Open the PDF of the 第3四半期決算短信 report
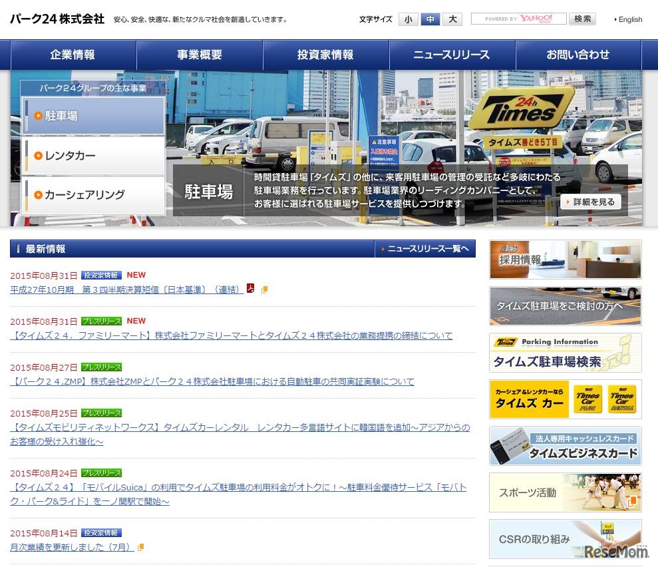Screen dimensions: 658x567 [250, 288]
